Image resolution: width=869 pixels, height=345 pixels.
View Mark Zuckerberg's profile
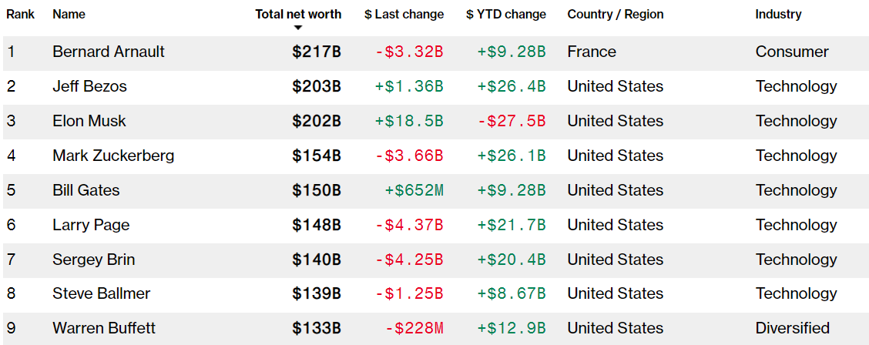click(113, 156)
